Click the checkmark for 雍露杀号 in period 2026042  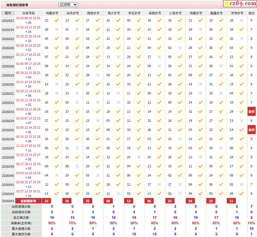coord(221,194)
